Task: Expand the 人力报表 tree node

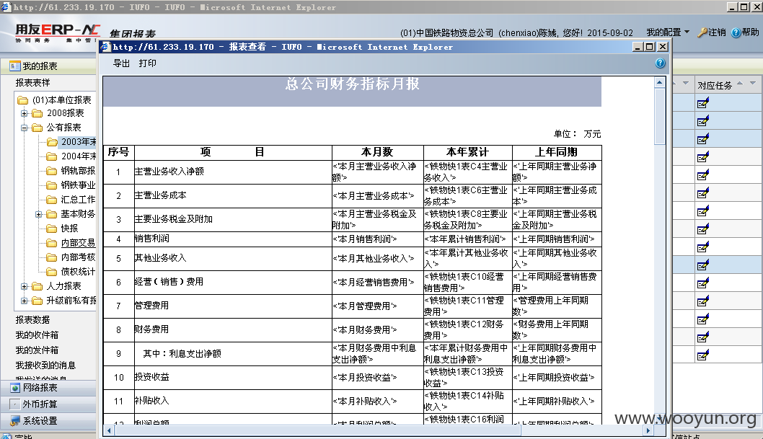Action: point(24,286)
